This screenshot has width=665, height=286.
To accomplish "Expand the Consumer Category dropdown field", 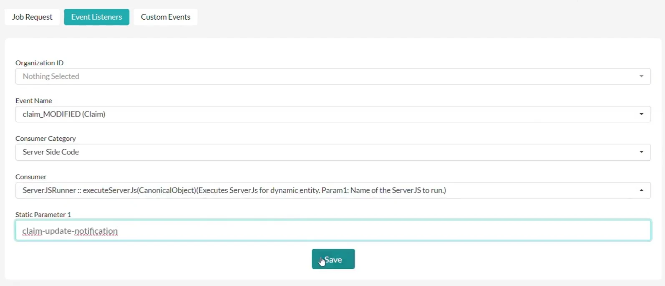I will click(x=333, y=152).
